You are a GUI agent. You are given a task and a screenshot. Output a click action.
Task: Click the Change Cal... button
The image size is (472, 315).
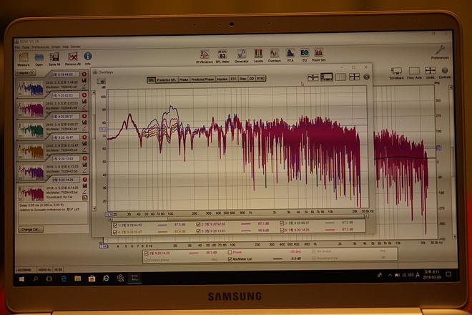[x=31, y=229]
